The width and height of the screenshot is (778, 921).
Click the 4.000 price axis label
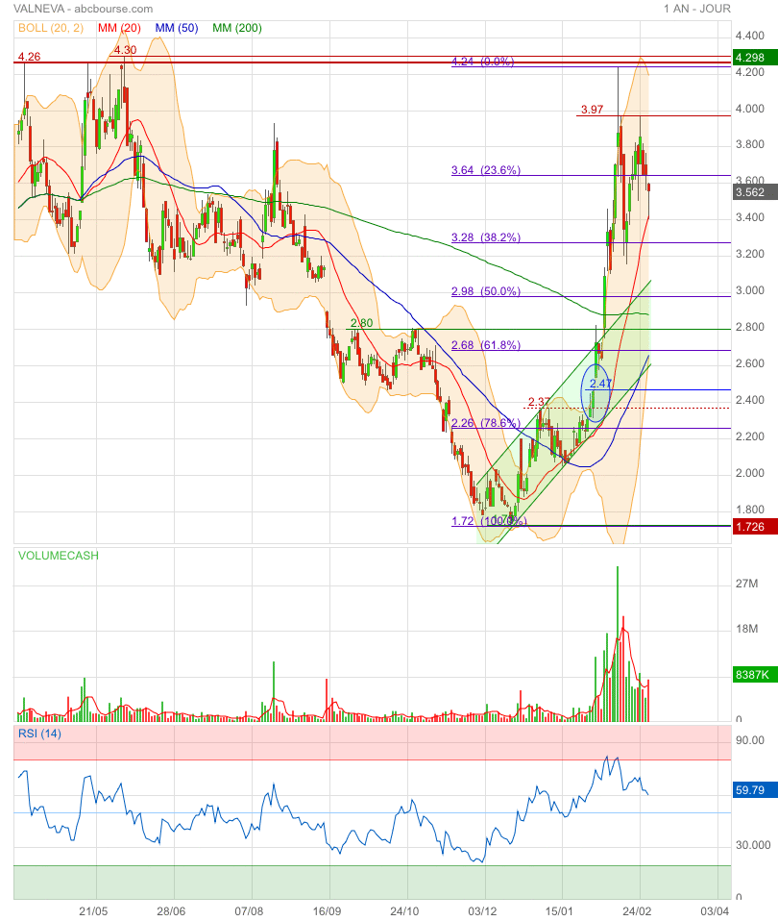click(x=750, y=109)
